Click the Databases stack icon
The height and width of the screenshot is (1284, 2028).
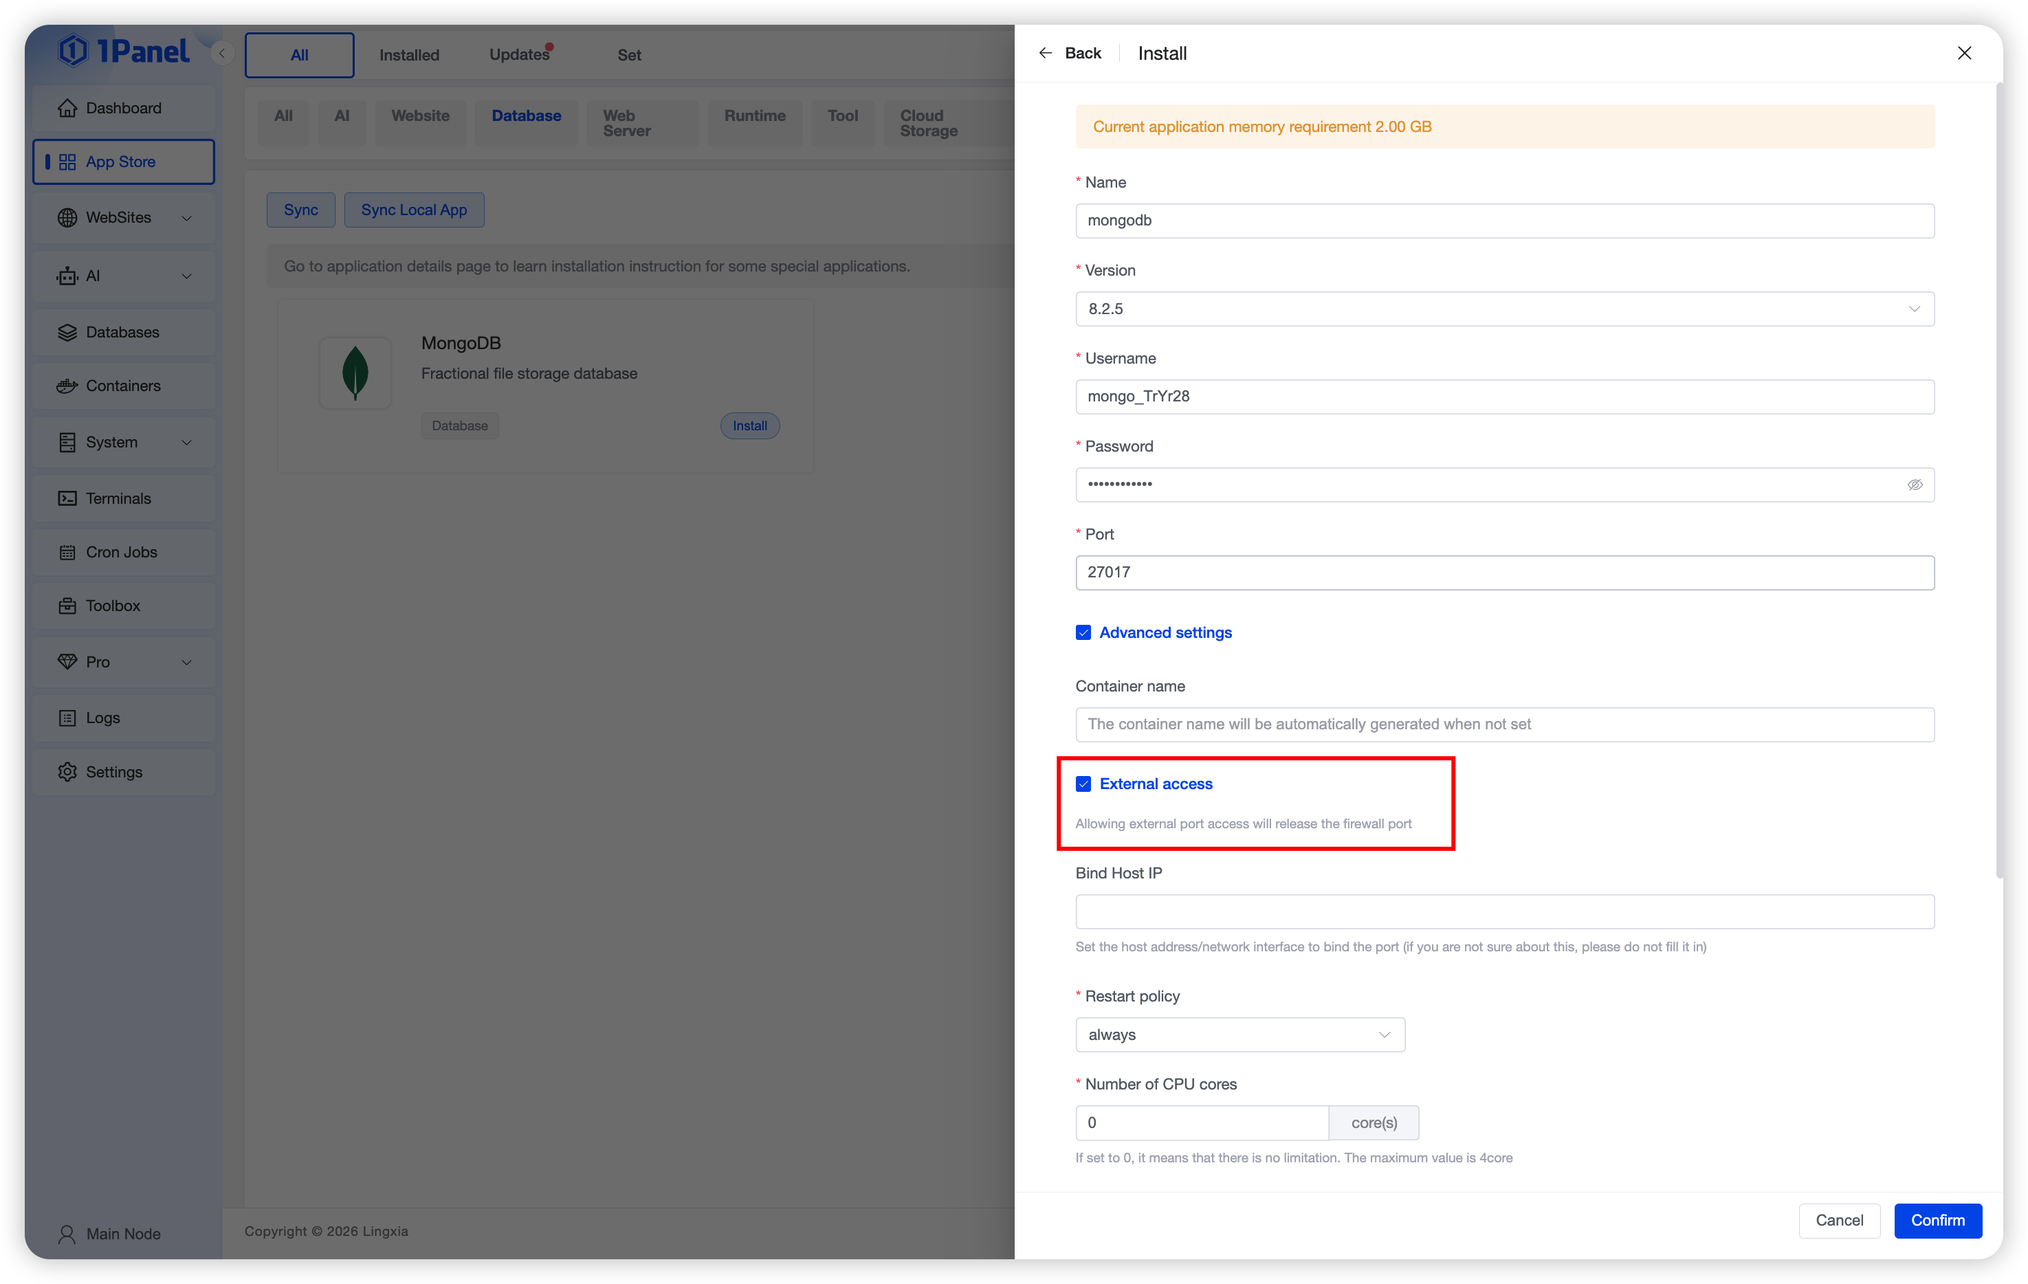click(x=67, y=333)
